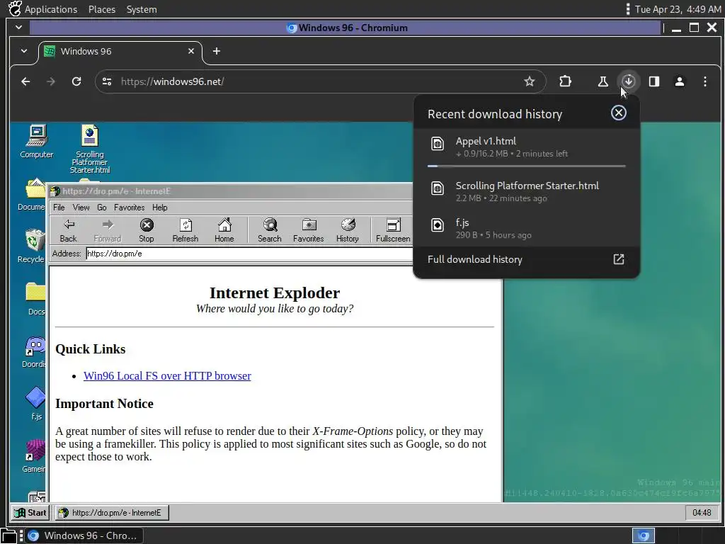Click the Forward arrow in InternetE toolbar

(x=108, y=230)
